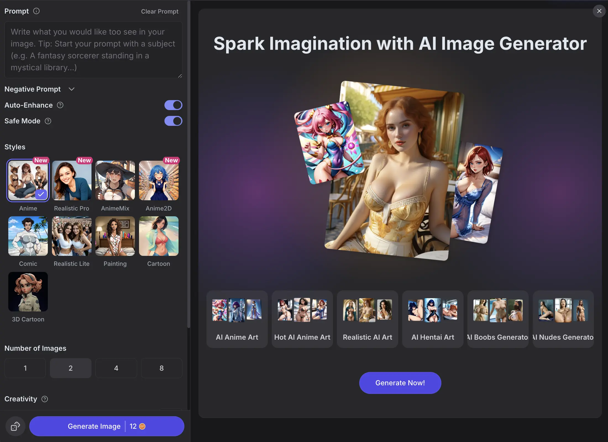Turn off Safe Mode
This screenshot has height=442, width=608.
[173, 121]
